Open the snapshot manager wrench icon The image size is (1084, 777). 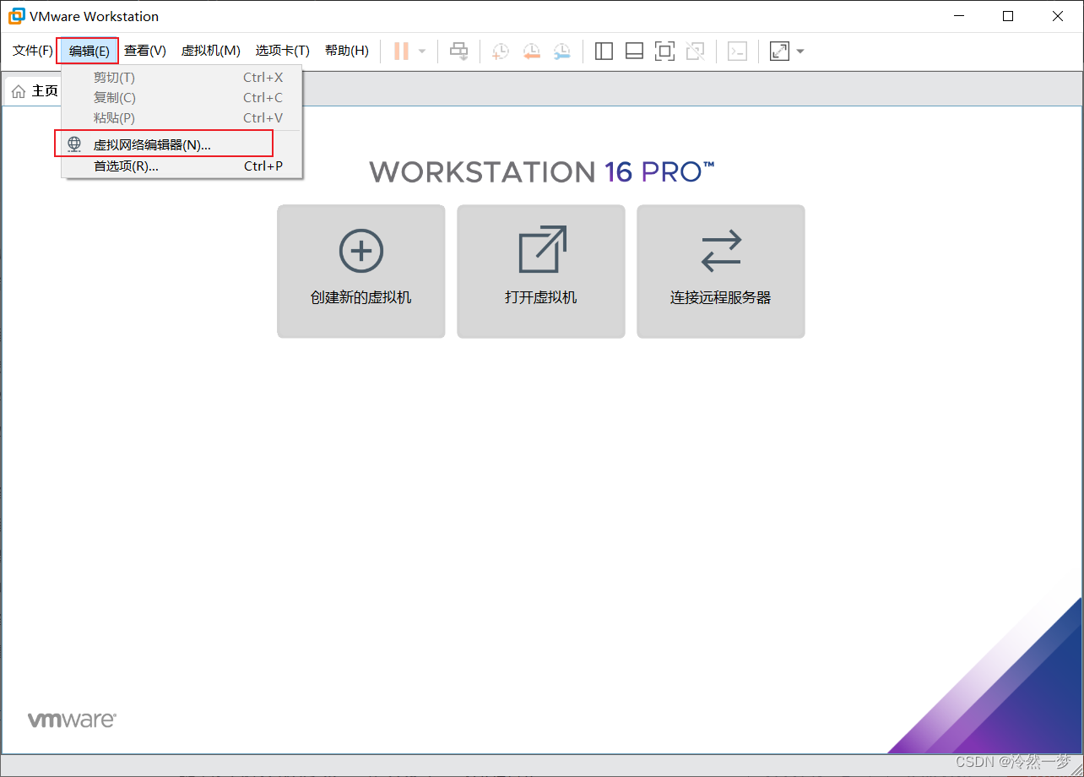pyautogui.click(x=561, y=51)
